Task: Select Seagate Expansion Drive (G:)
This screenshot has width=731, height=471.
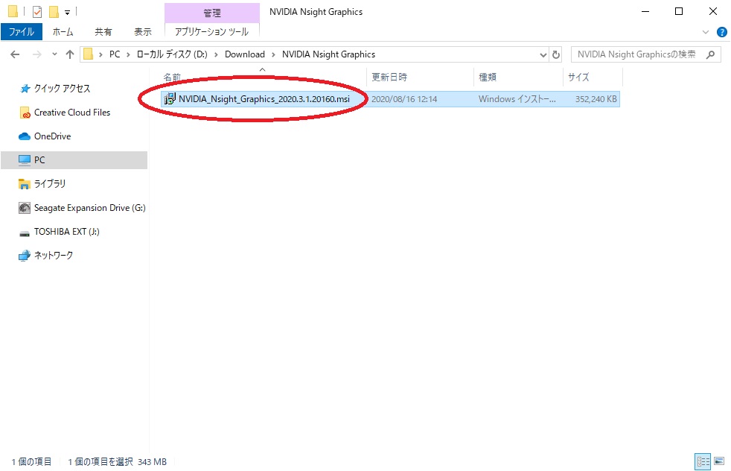Action: 89,208
